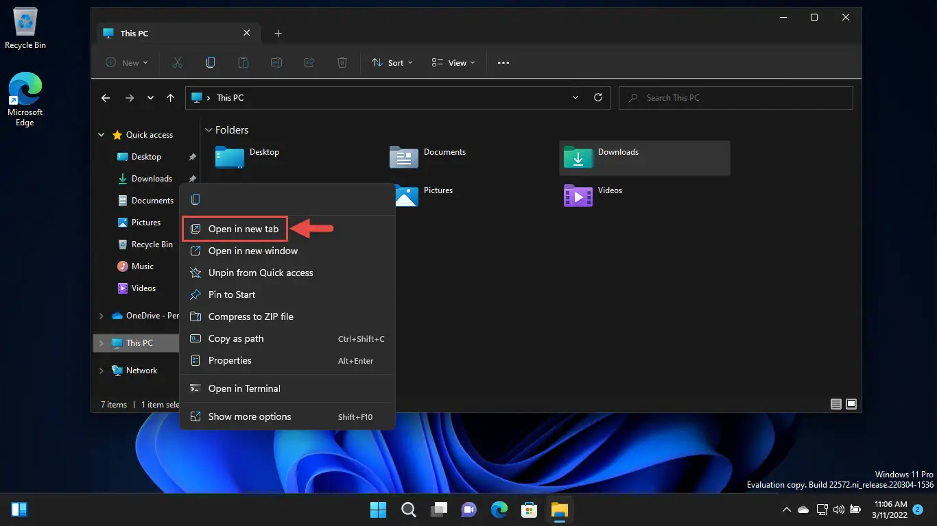
Task: Click the volume icon in system tray
Action: click(838, 510)
